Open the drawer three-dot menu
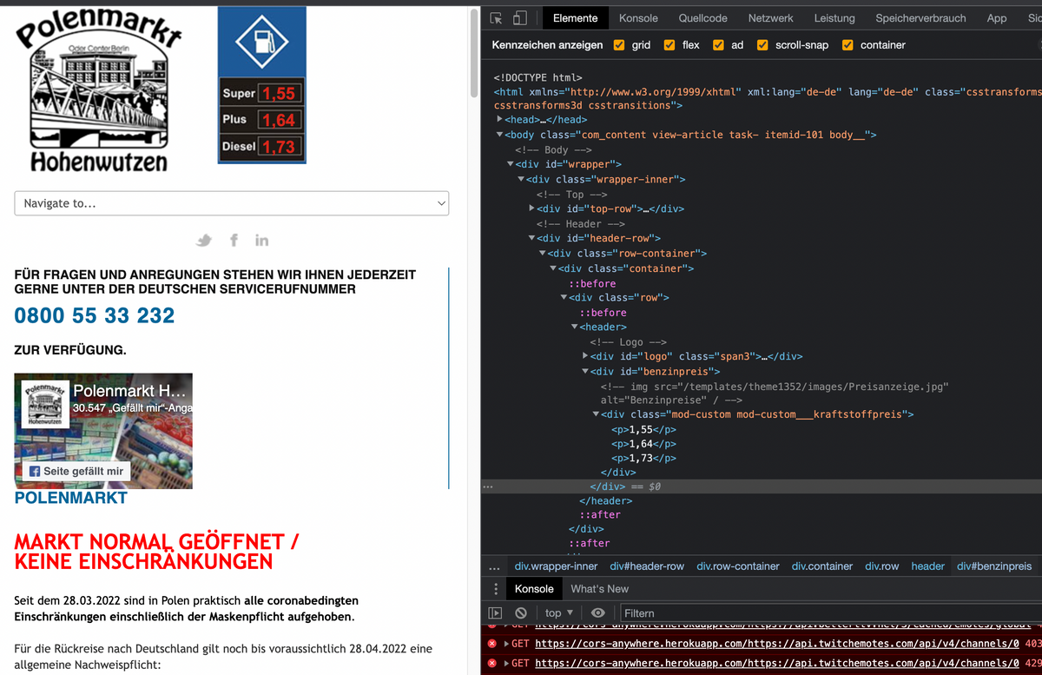 click(x=496, y=589)
